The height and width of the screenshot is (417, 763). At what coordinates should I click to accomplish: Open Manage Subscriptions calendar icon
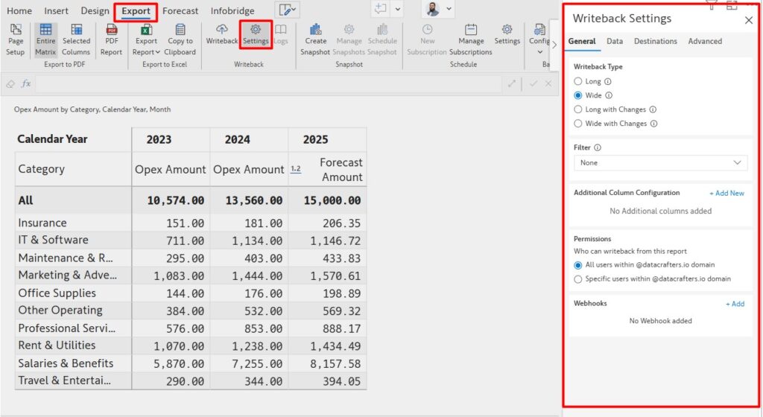(471, 31)
